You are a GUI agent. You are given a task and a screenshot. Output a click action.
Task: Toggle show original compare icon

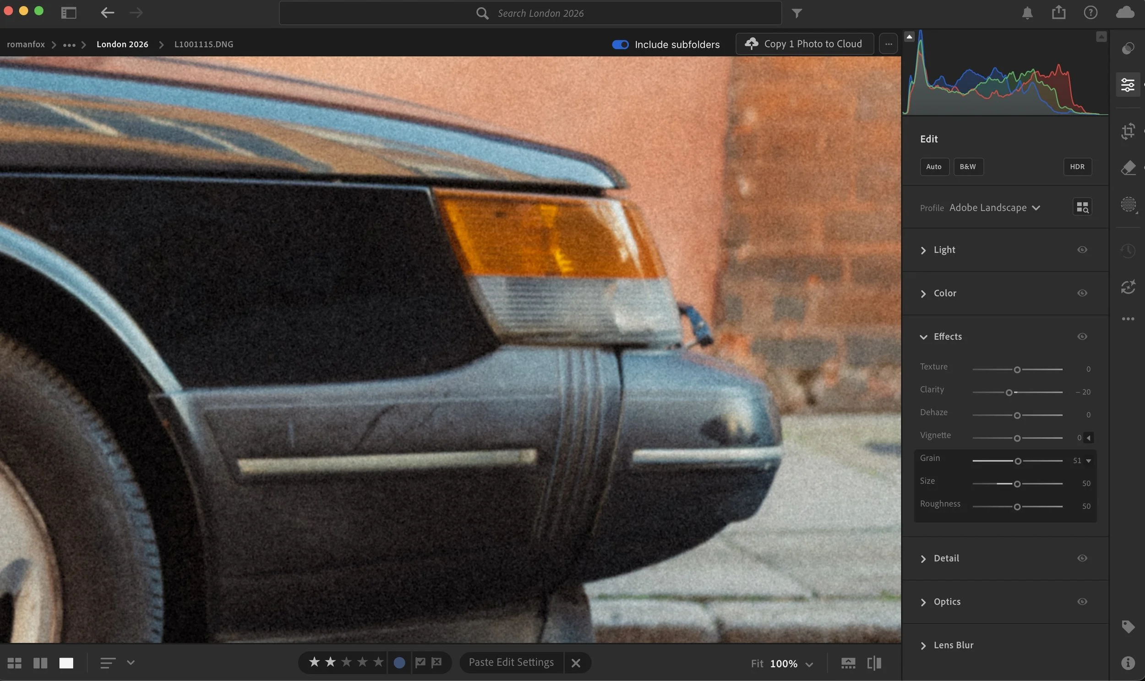[x=874, y=663]
